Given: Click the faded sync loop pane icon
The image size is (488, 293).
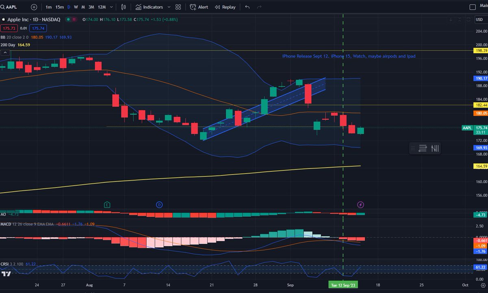Looking at the screenshot, I should 468,19.
